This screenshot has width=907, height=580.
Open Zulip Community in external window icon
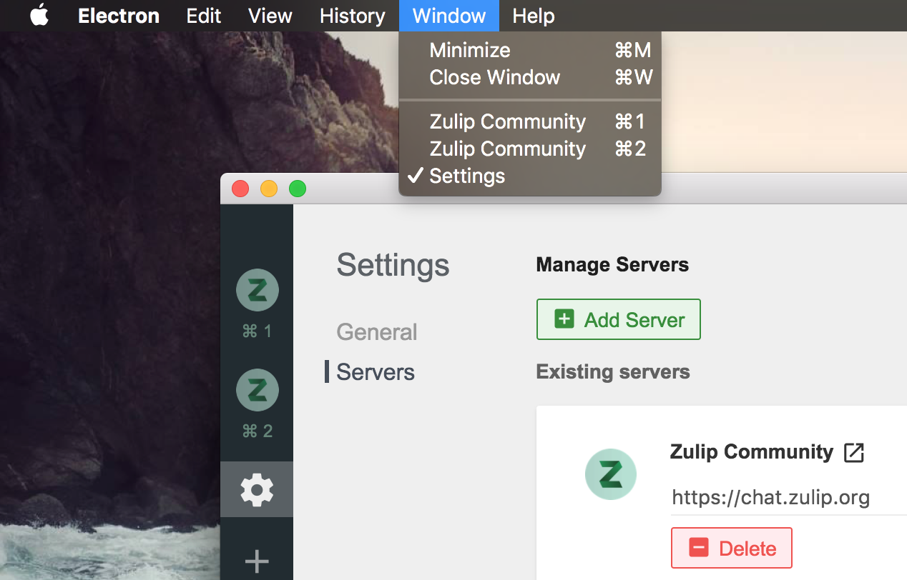(x=854, y=452)
